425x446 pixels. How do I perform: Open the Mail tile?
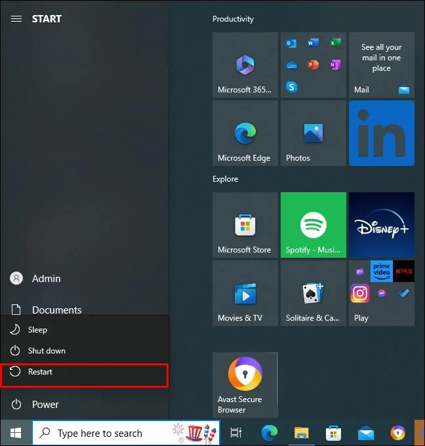[x=382, y=65]
